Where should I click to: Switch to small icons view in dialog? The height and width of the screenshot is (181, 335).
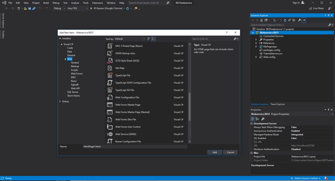click(149, 39)
